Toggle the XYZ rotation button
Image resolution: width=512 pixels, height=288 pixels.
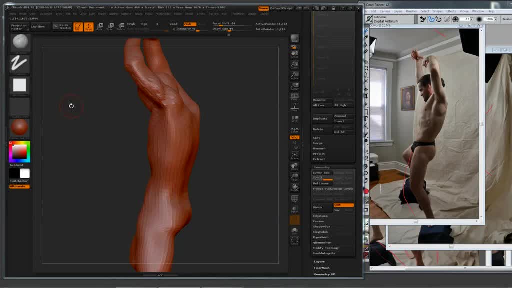(x=294, y=138)
